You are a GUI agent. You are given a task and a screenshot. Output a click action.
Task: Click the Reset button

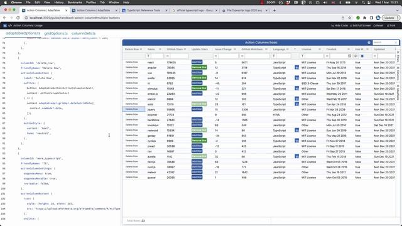(378, 26)
